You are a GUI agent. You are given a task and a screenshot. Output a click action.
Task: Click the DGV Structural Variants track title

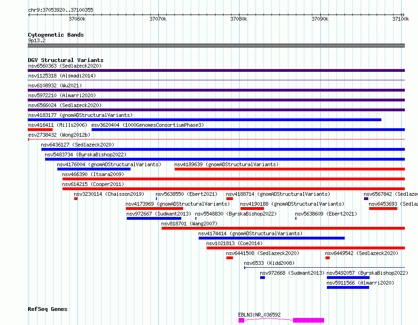(66, 60)
